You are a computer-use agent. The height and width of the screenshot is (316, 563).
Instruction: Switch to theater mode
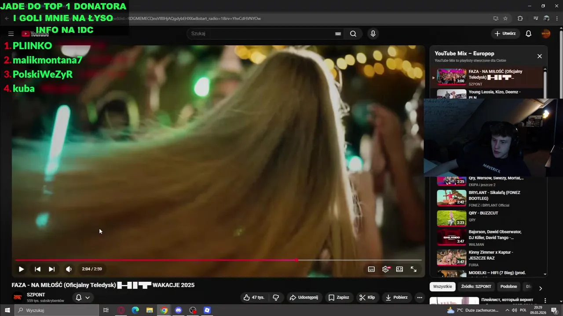399,269
